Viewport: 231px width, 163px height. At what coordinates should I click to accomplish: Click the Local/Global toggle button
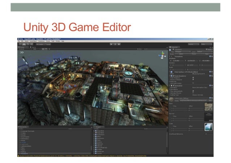48,44
